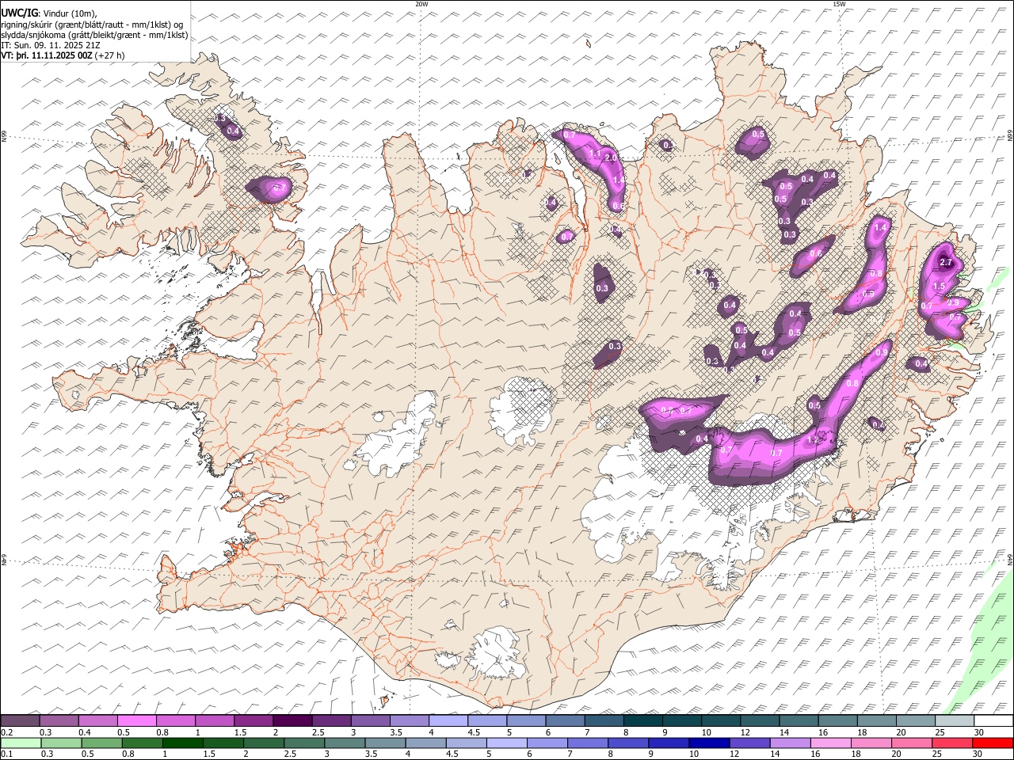Pick the pure red rain swatch after 30
Image resolution: width=1014 pixels, height=760 pixels.
pos(993,743)
